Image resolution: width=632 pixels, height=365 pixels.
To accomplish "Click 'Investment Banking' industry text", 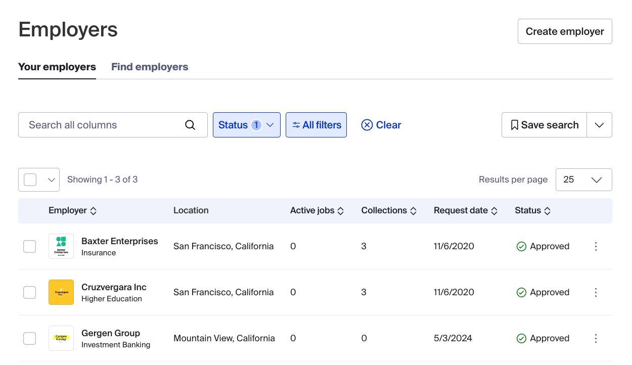I will [x=116, y=345].
